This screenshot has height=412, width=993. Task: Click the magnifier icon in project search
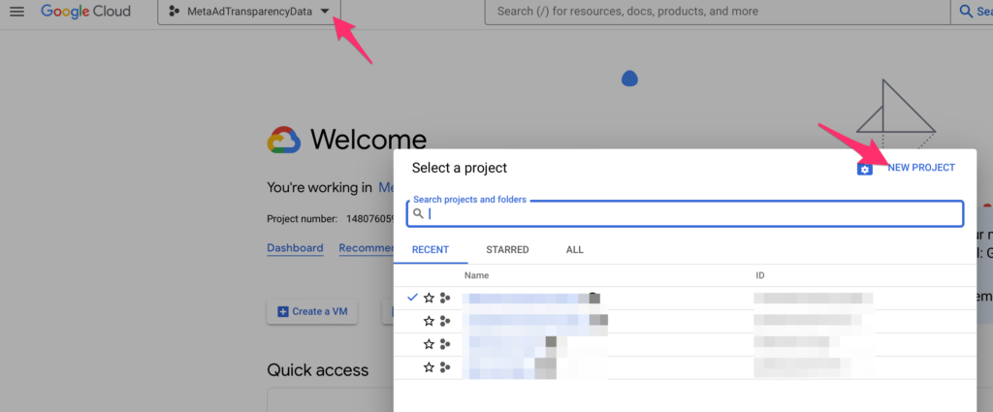click(x=419, y=213)
